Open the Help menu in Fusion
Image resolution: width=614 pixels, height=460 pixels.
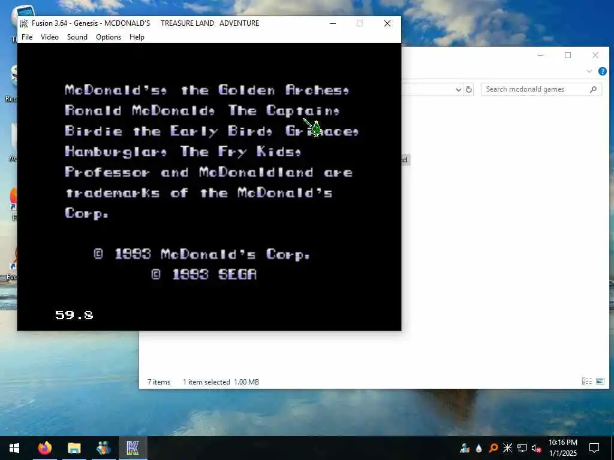tap(137, 37)
